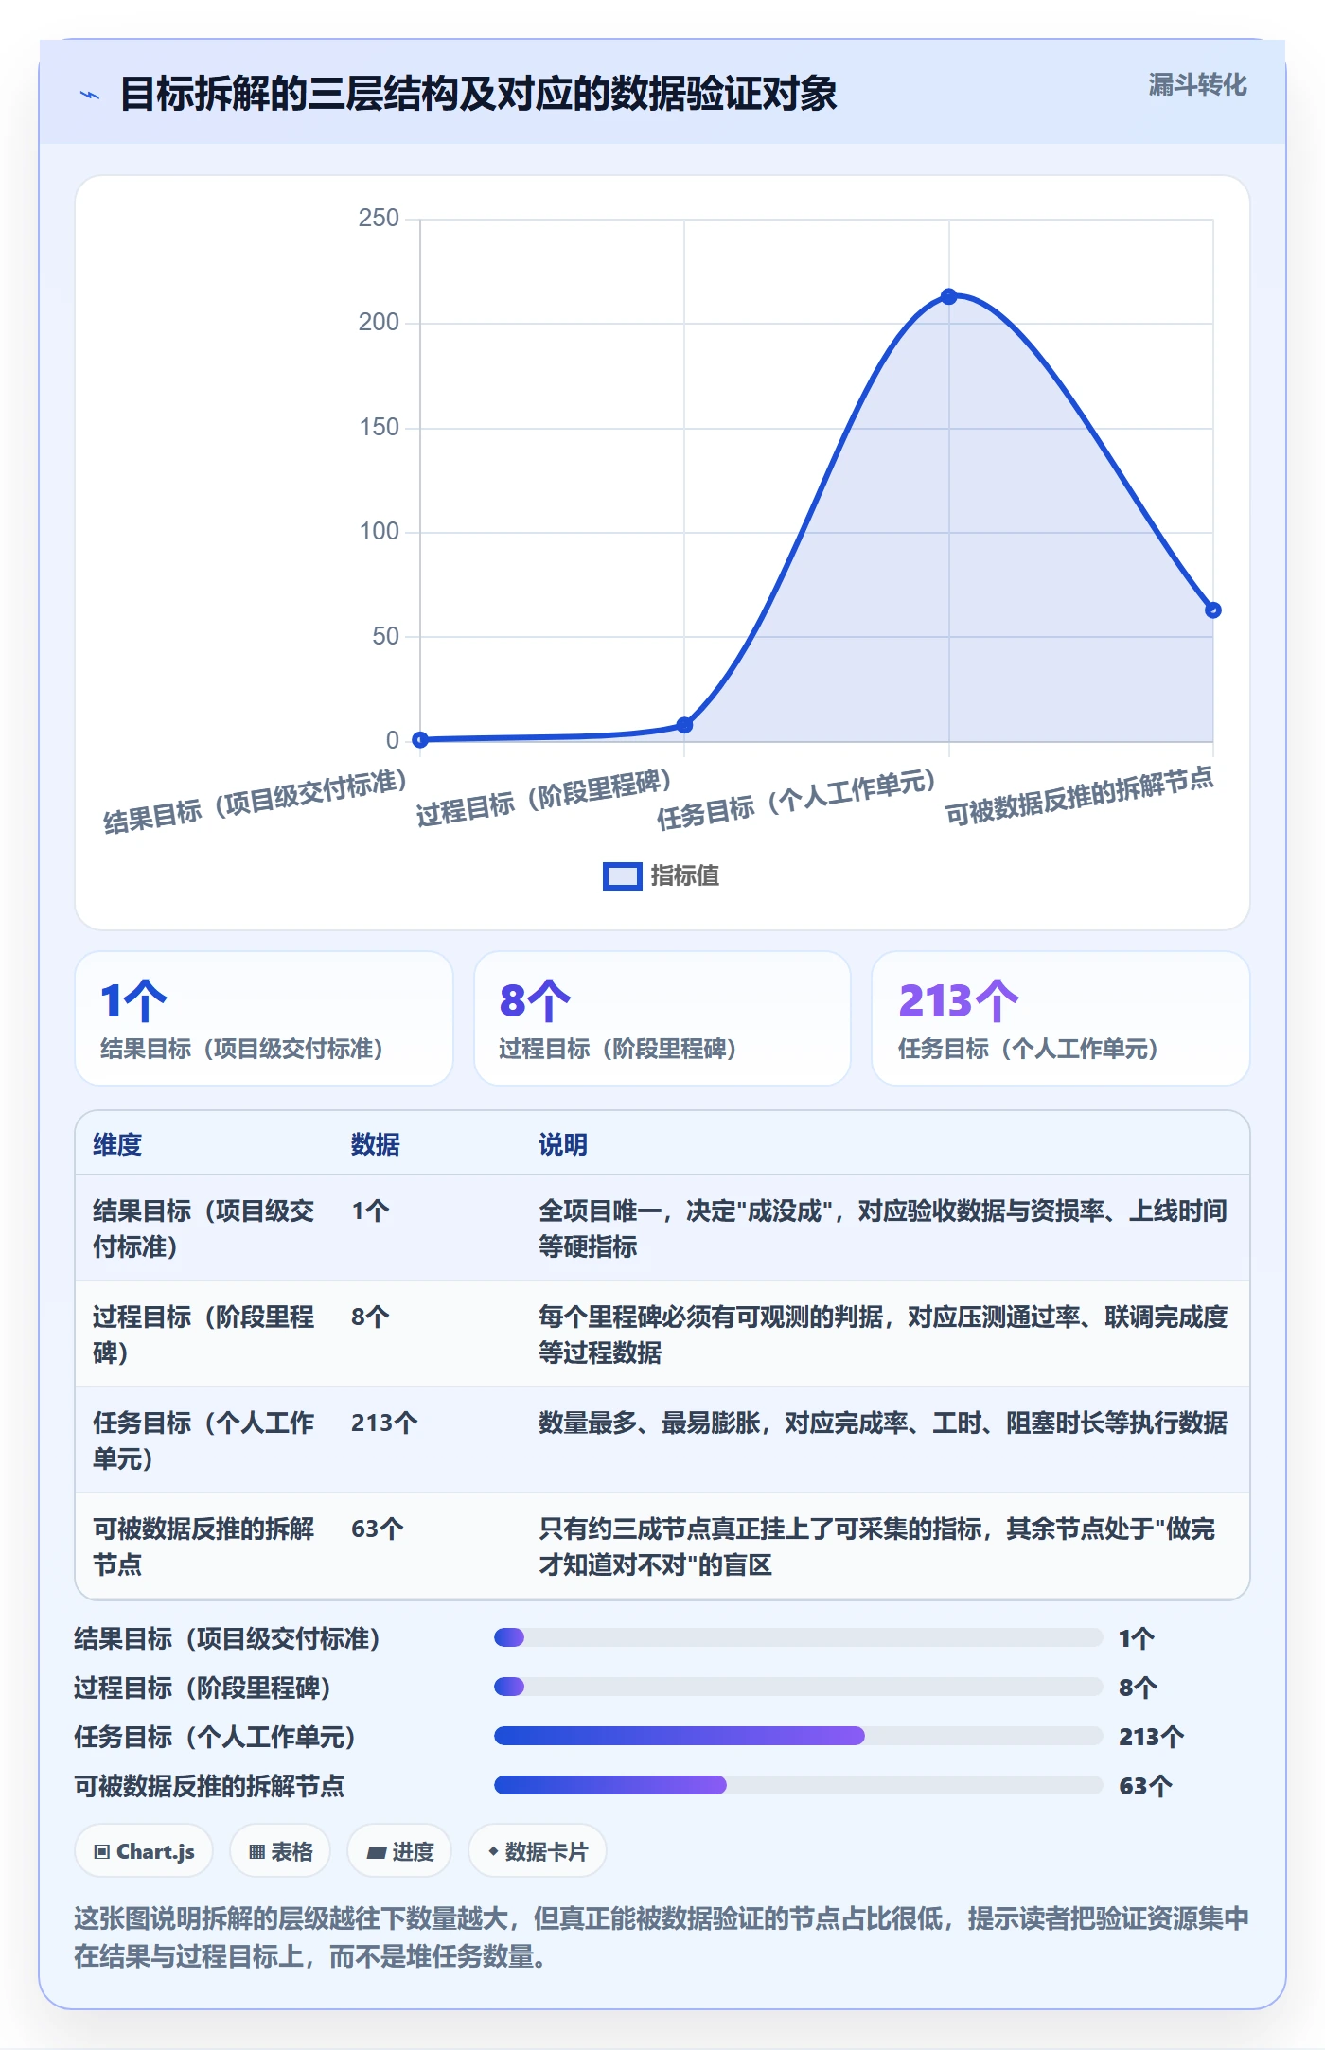
Task: Click the chart point for 可被数据反推的拆解节点
Action: click(x=1212, y=610)
